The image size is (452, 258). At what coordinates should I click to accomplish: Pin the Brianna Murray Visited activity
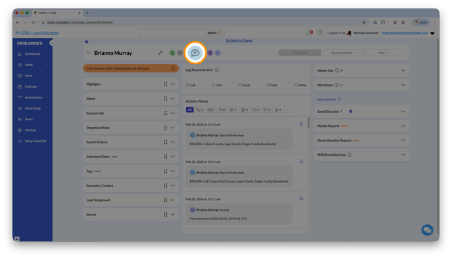[302, 199]
